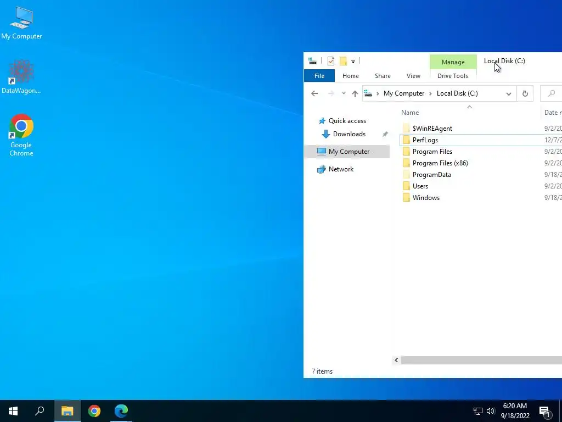562x422 pixels.
Task: Open Microsoft Edge from the taskbar
Action: [x=121, y=411]
